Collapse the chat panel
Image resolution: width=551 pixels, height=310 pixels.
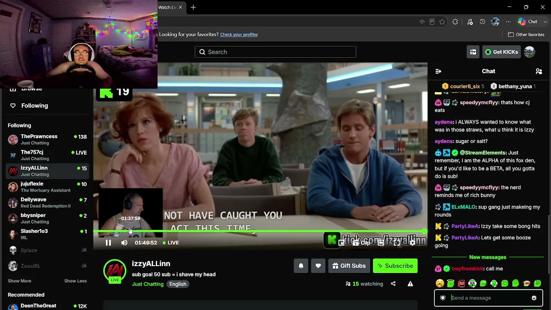[438, 71]
